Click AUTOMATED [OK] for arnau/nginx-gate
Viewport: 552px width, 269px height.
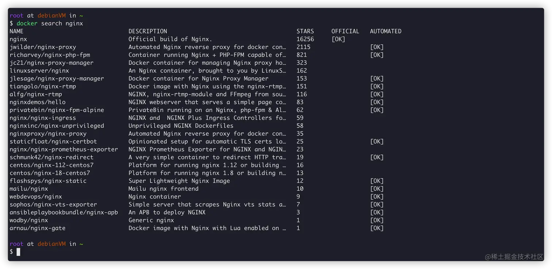pyautogui.click(x=377, y=228)
